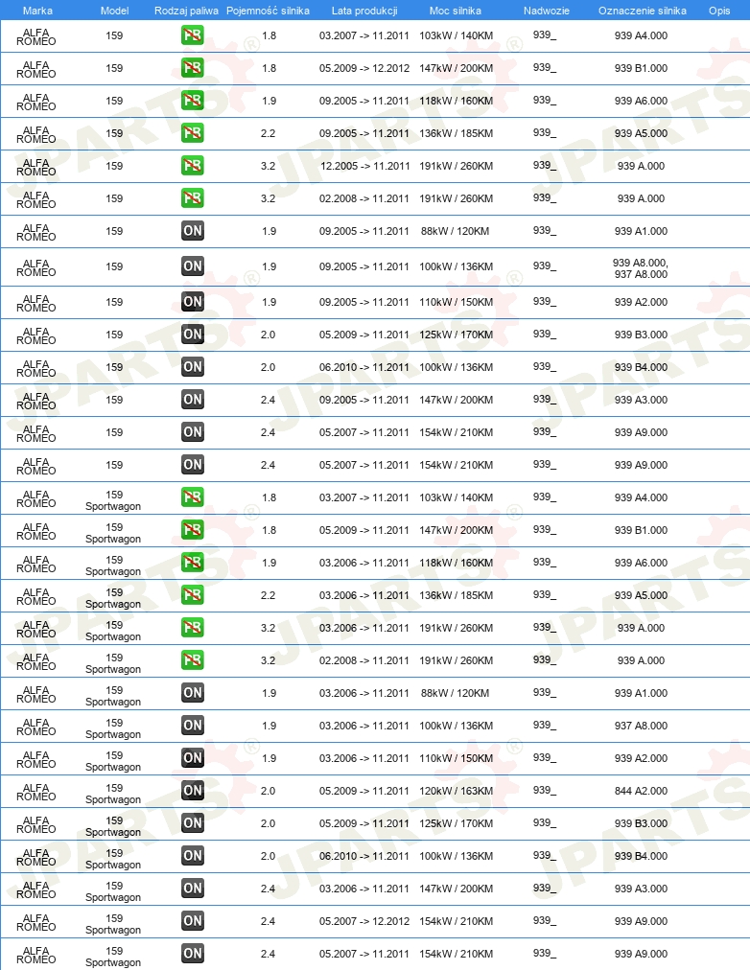Click petrol icon in Sportwagon 160KM row
Image resolution: width=750 pixels, height=970 pixels.
[193, 563]
